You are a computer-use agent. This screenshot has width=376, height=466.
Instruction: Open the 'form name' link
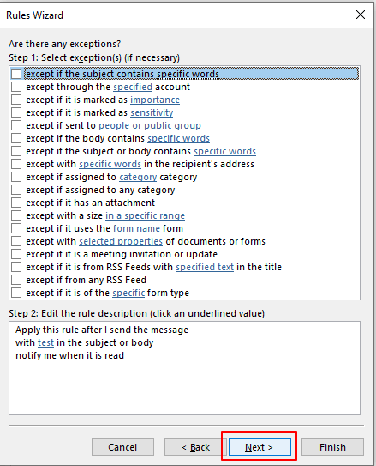tap(136, 228)
